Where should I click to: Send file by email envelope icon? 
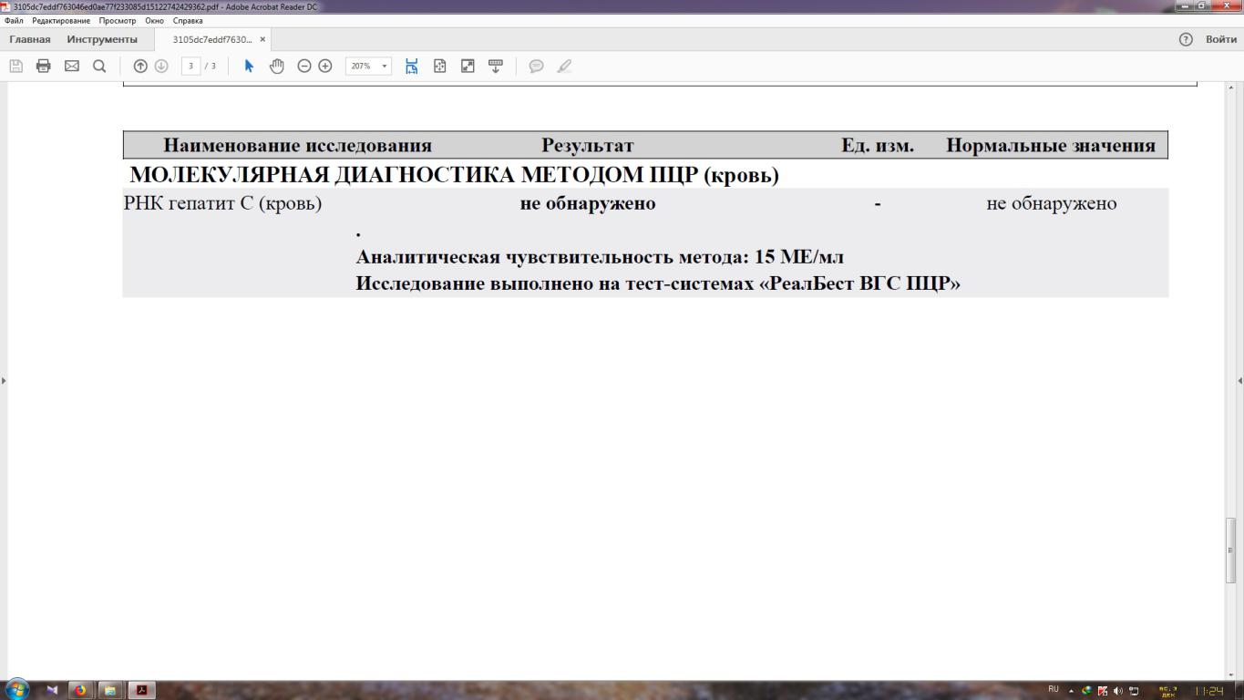(x=71, y=66)
